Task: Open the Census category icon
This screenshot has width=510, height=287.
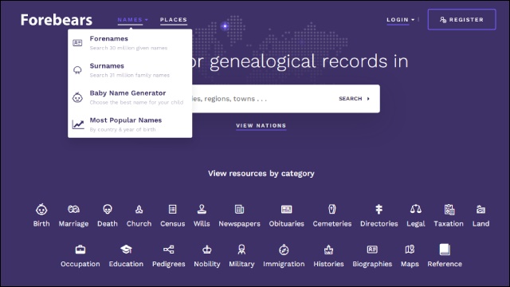Action: point(172,209)
